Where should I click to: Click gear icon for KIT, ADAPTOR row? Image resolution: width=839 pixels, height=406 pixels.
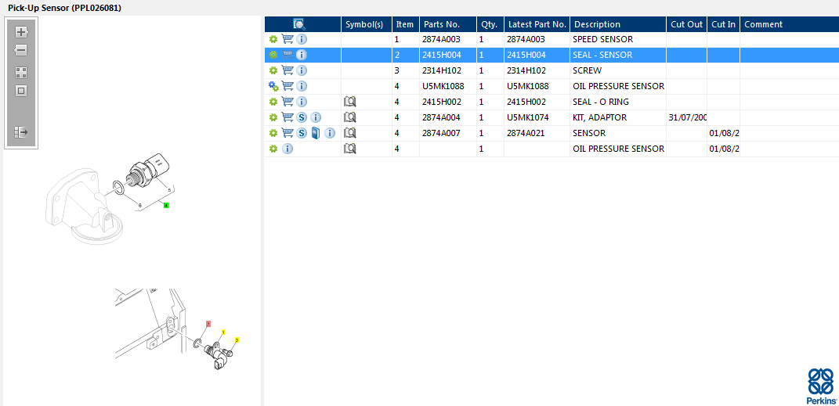tap(273, 117)
